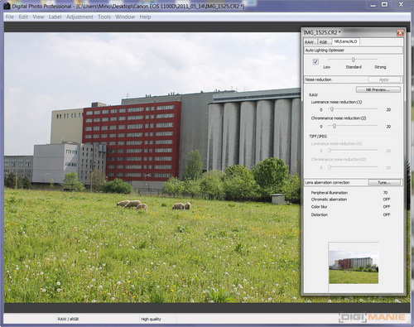The image size is (414, 327).
Task: Open the Edit menu
Action: (23, 17)
